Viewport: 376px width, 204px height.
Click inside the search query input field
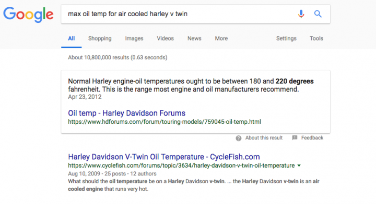pos(178,14)
